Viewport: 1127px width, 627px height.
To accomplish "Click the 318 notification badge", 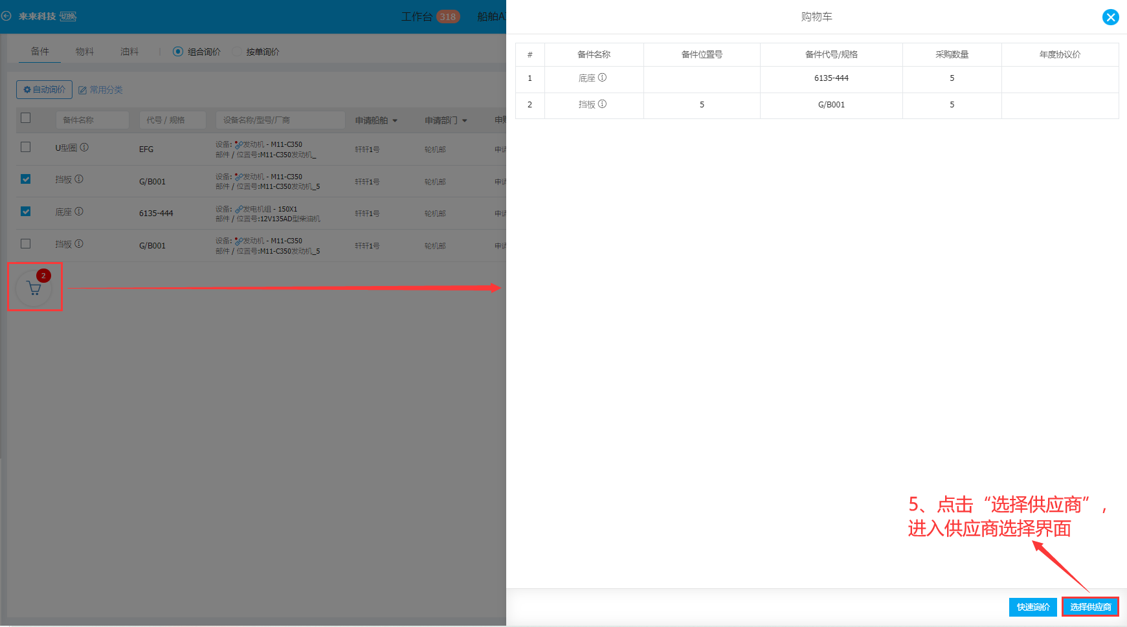I will [x=448, y=17].
